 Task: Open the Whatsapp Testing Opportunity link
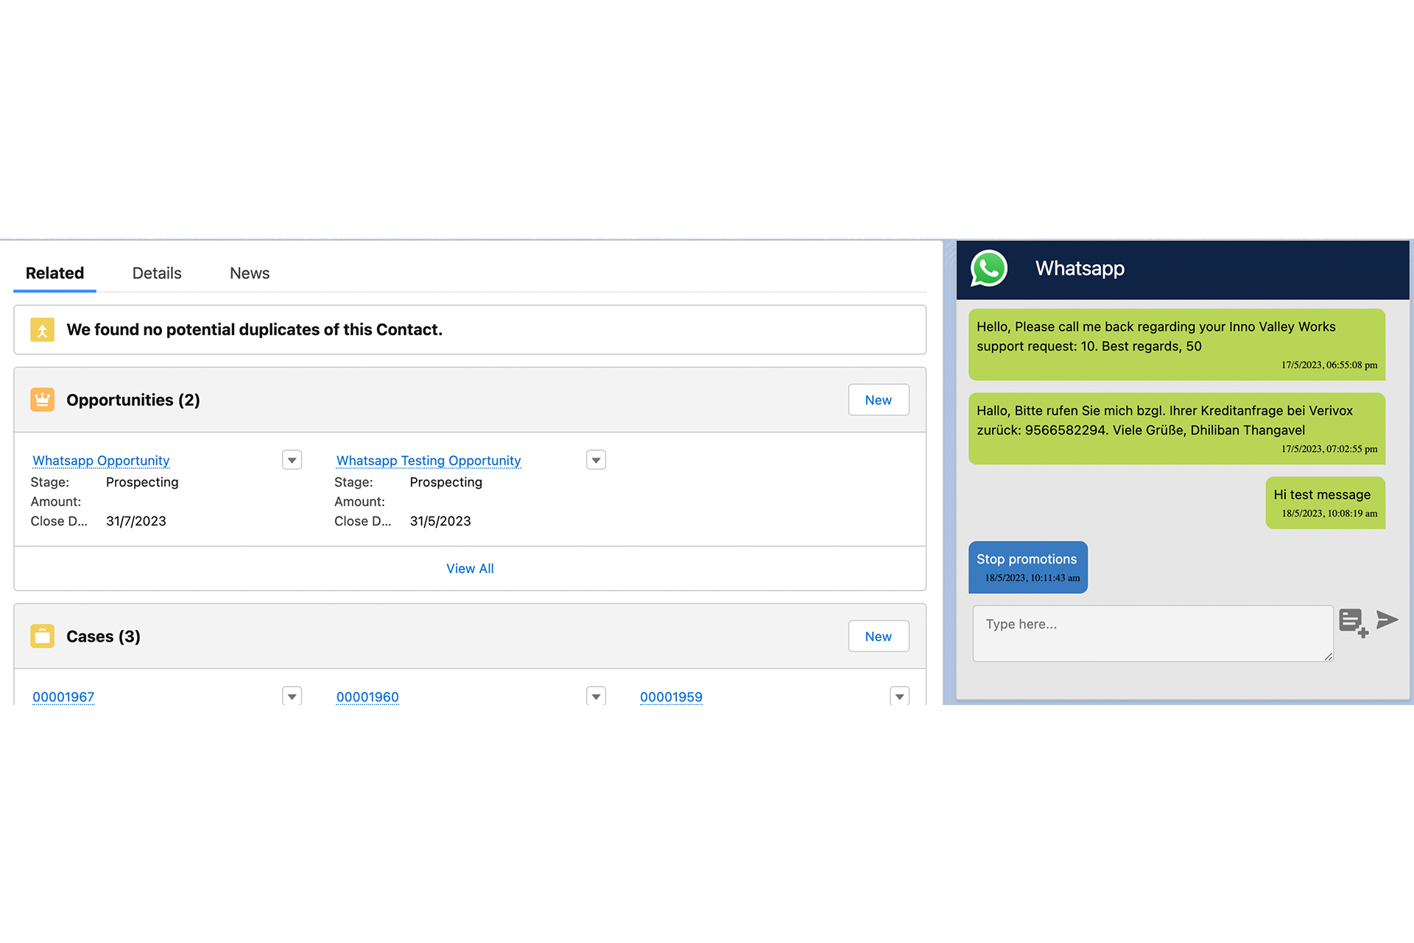[x=429, y=460]
